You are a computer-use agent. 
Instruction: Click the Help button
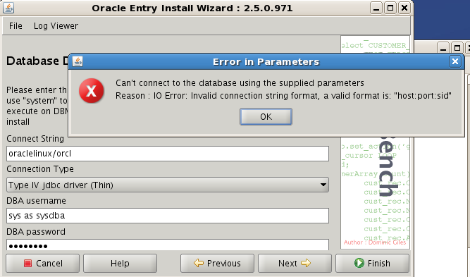[120, 263]
